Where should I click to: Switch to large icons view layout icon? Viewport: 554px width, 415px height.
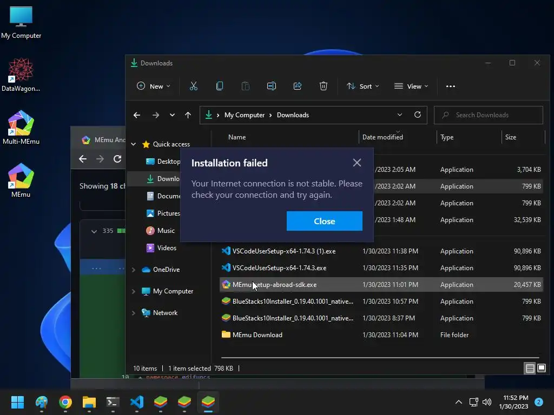tap(541, 369)
